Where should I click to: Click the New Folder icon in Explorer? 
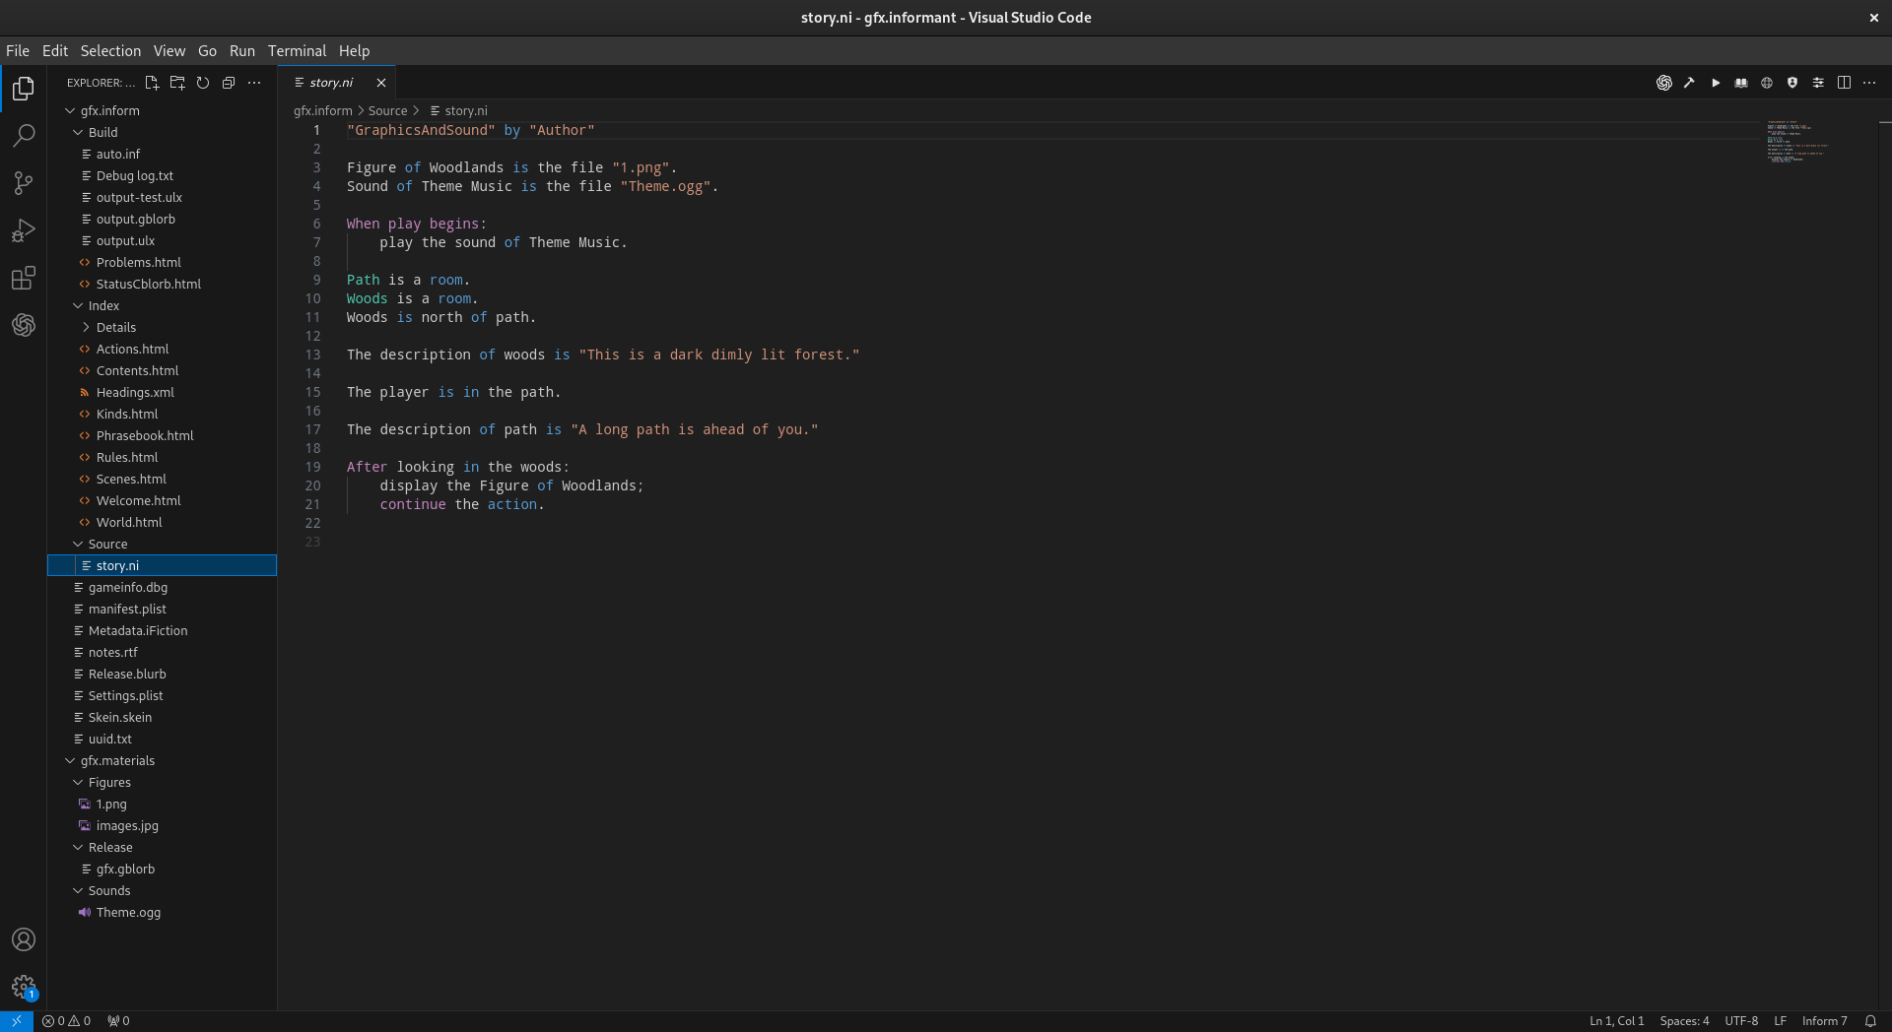click(x=177, y=83)
